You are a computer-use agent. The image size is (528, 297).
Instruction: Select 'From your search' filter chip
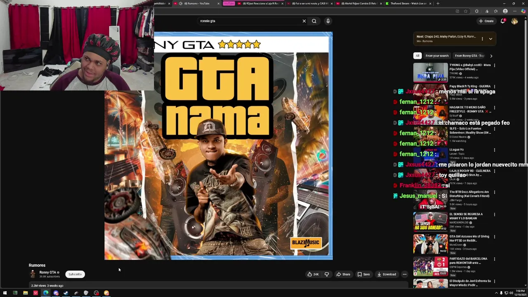437,56
